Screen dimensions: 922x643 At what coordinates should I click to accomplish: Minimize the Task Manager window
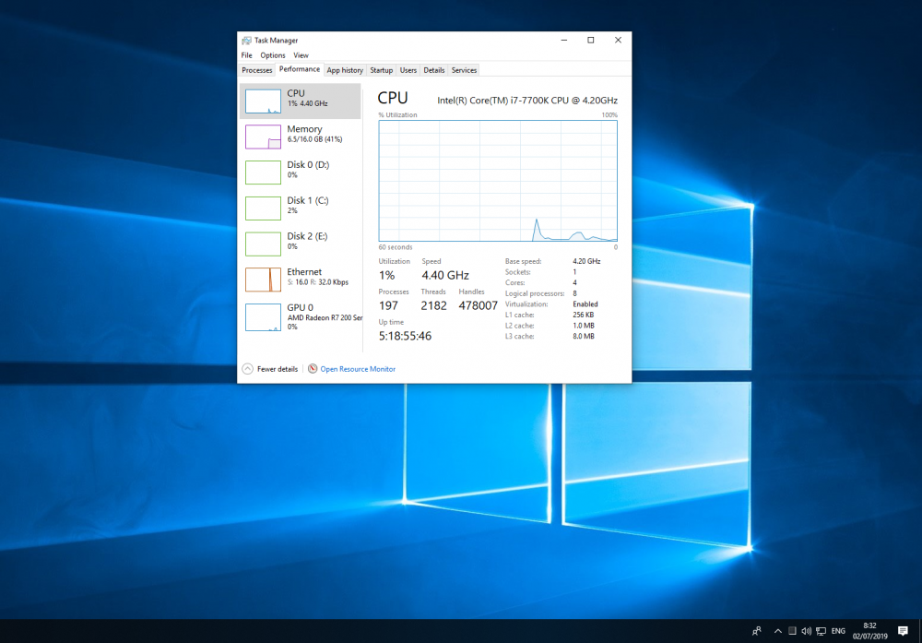pos(564,40)
